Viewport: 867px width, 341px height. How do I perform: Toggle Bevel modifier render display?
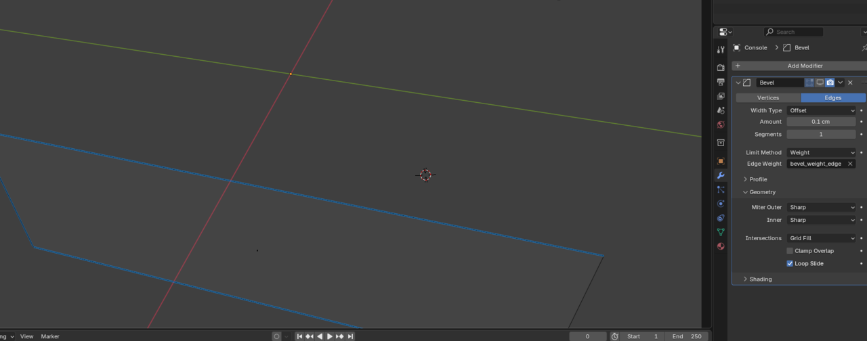[830, 83]
